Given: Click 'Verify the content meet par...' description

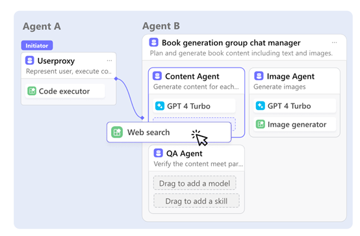Looking at the screenshot, I should [198, 164].
